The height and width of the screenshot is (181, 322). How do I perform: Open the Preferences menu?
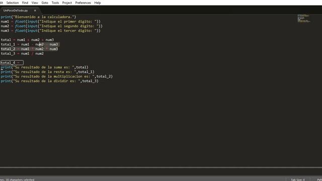(83, 3)
